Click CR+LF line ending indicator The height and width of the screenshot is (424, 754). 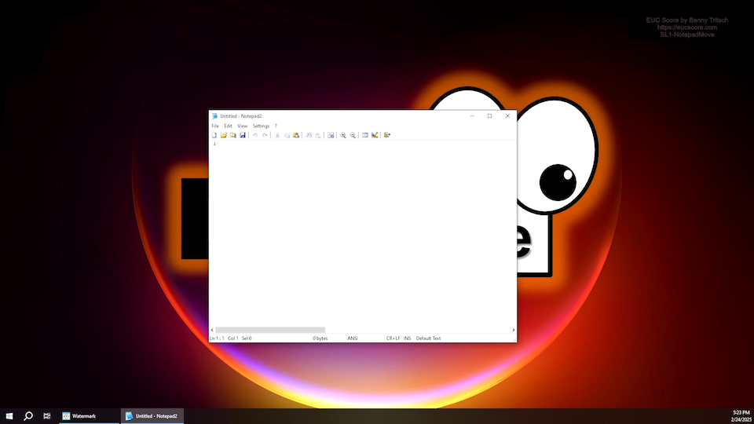tap(393, 338)
